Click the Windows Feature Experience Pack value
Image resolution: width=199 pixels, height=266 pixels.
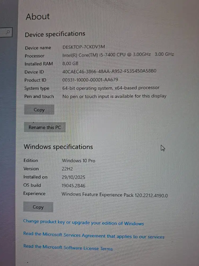[x=115, y=195]
